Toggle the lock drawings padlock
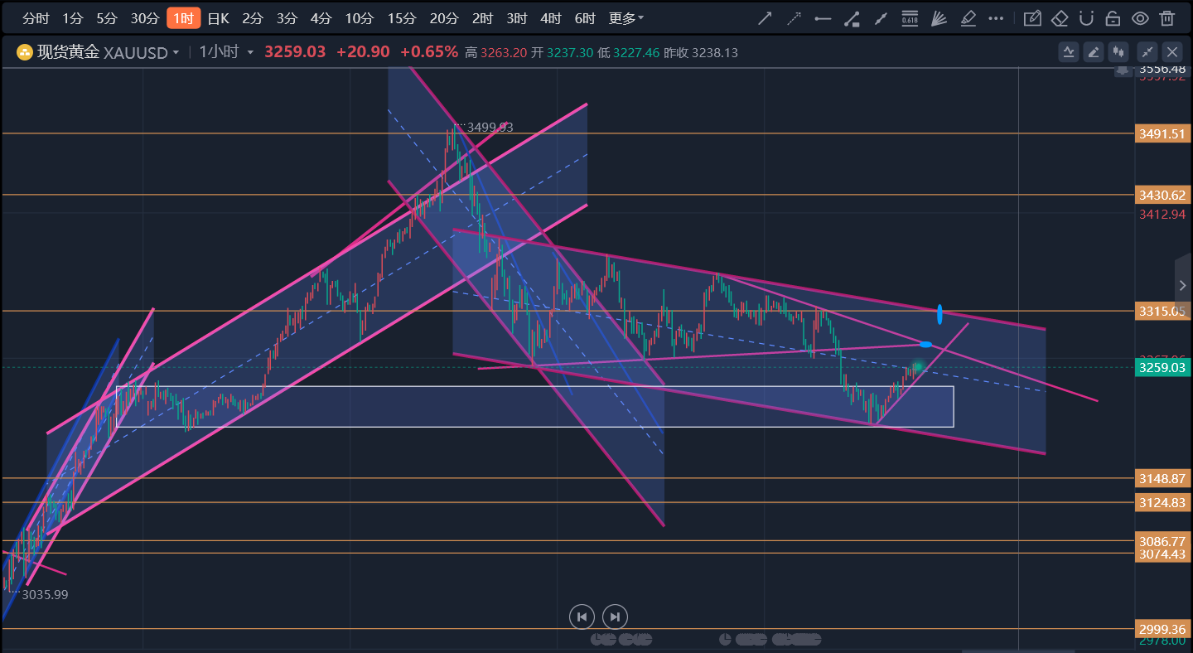The image size is (1193, 653). [1113, 18]
